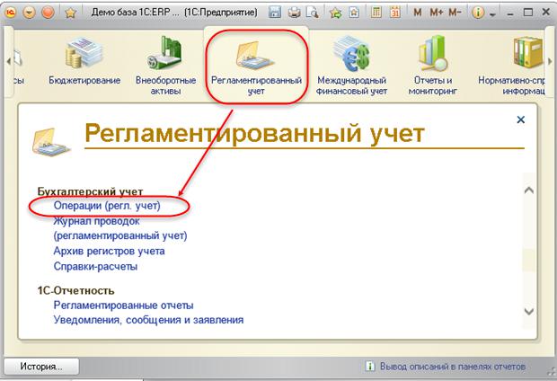Minimize the 1C window
The height and width of the screenshot is (381, 557).
(x=510, y=13)
